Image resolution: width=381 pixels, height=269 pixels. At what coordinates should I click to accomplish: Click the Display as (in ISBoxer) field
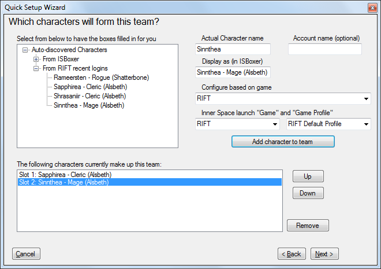click(x=233, y=72)
